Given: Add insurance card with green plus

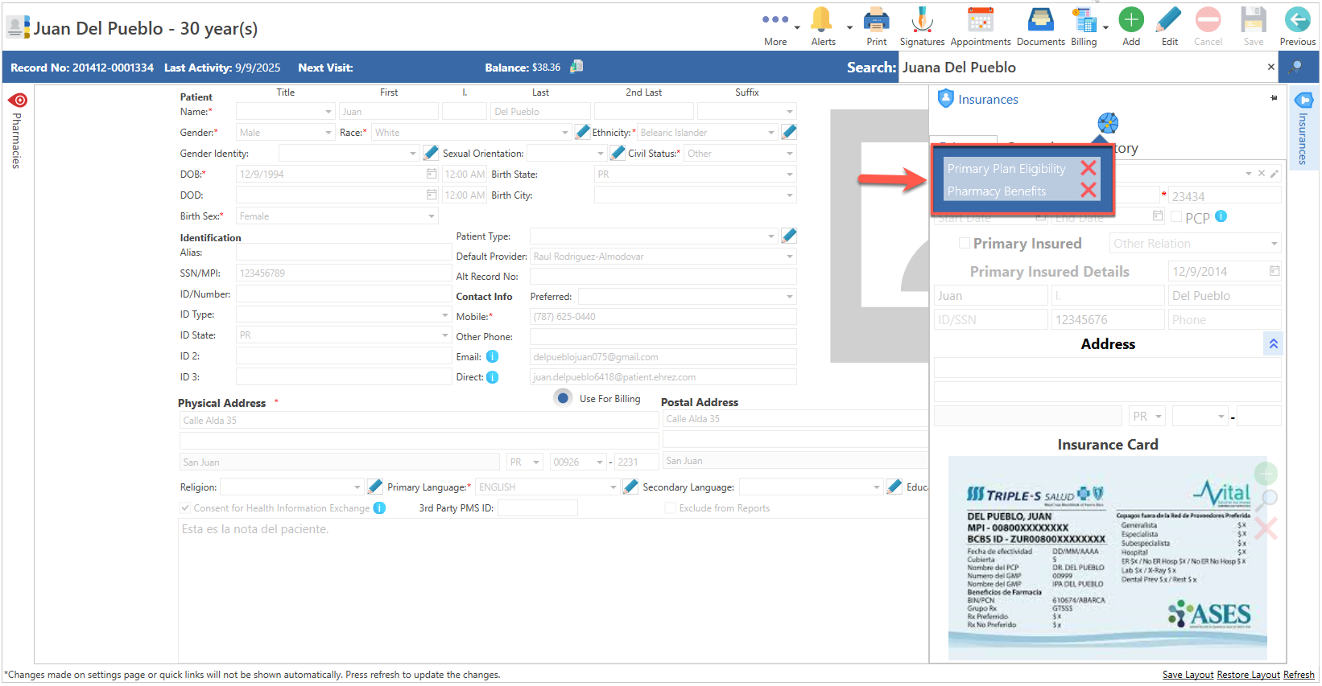Looking at the screenshot, I should tap(1266, 473).
